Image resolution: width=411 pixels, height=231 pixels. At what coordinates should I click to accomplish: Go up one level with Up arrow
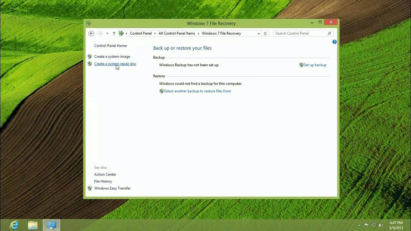pyautogui.click(x=114, y=33)
